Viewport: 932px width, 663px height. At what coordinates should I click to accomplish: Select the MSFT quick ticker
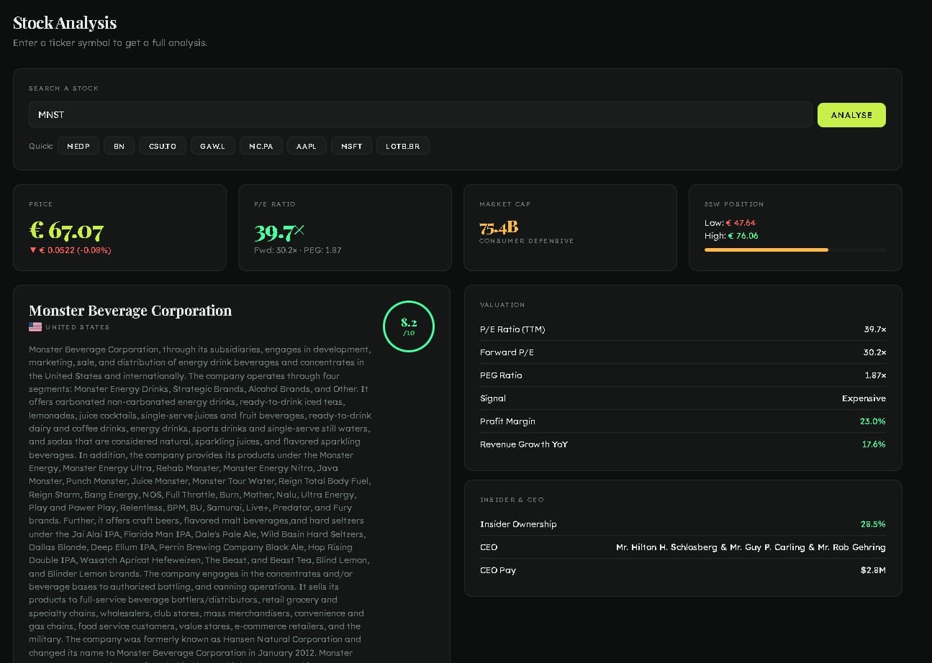351,146
